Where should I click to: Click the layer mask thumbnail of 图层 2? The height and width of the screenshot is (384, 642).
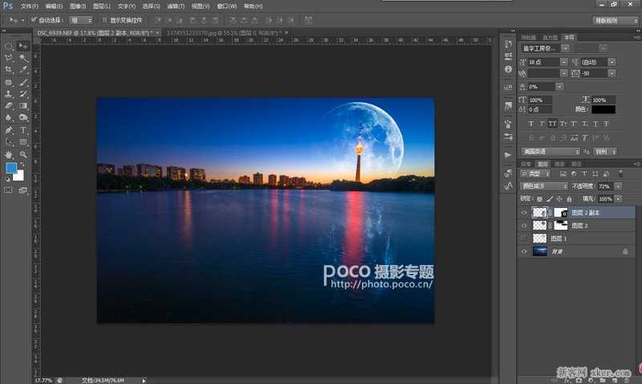[560, 226]
